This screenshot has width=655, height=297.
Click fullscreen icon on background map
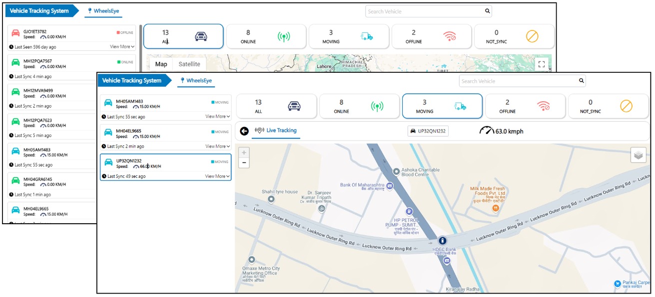[541, 64]
